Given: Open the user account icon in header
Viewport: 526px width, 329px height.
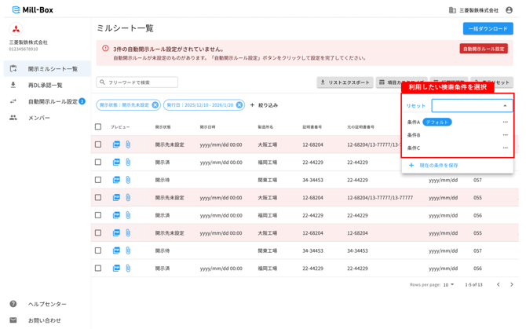Looking at the screenshot, I should pos(509,10).
